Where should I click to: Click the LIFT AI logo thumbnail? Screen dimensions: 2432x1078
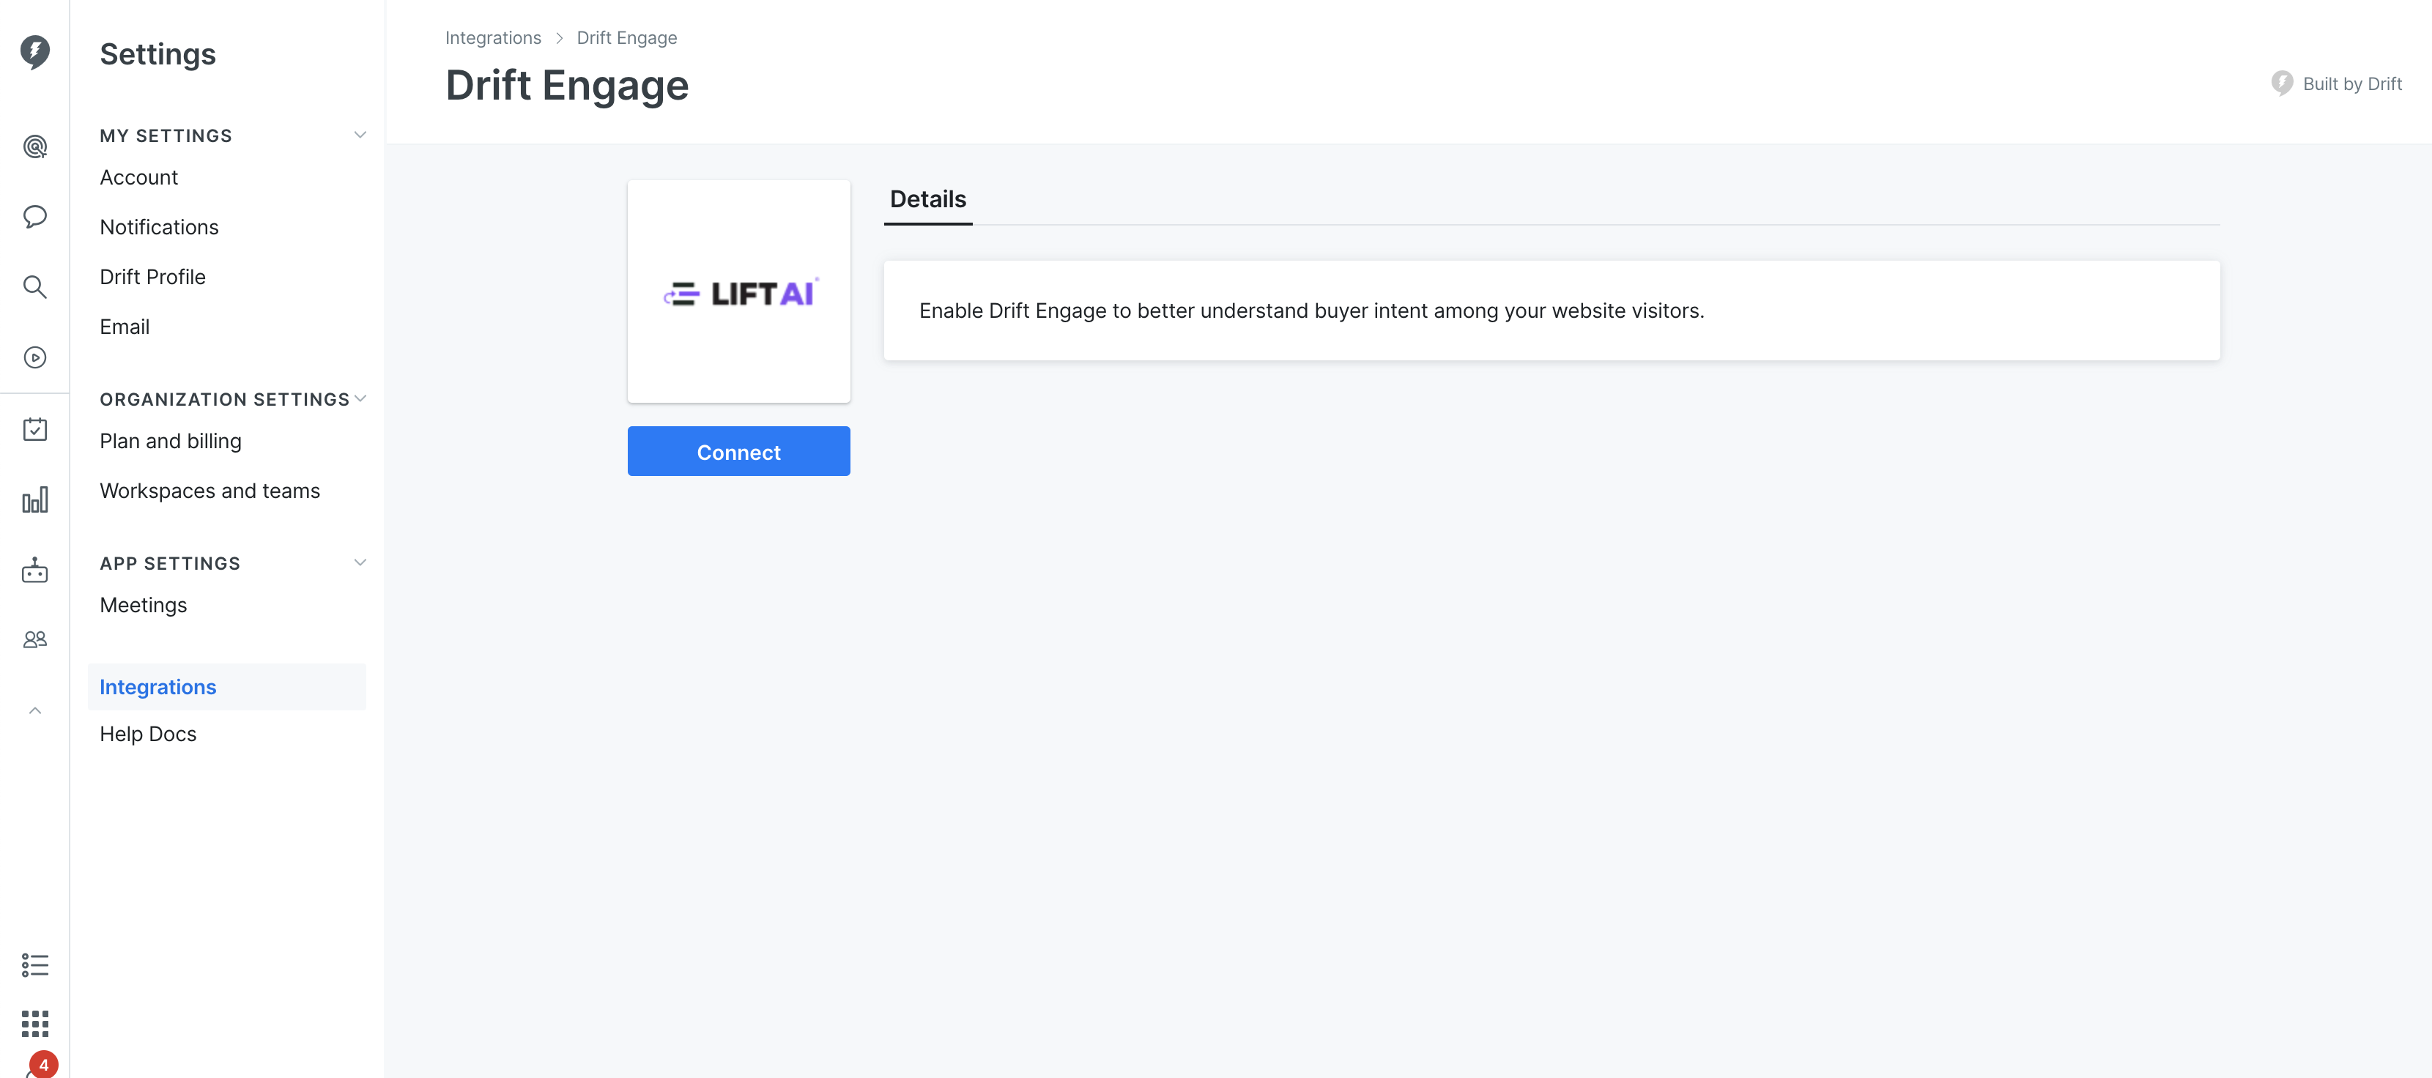738,291
